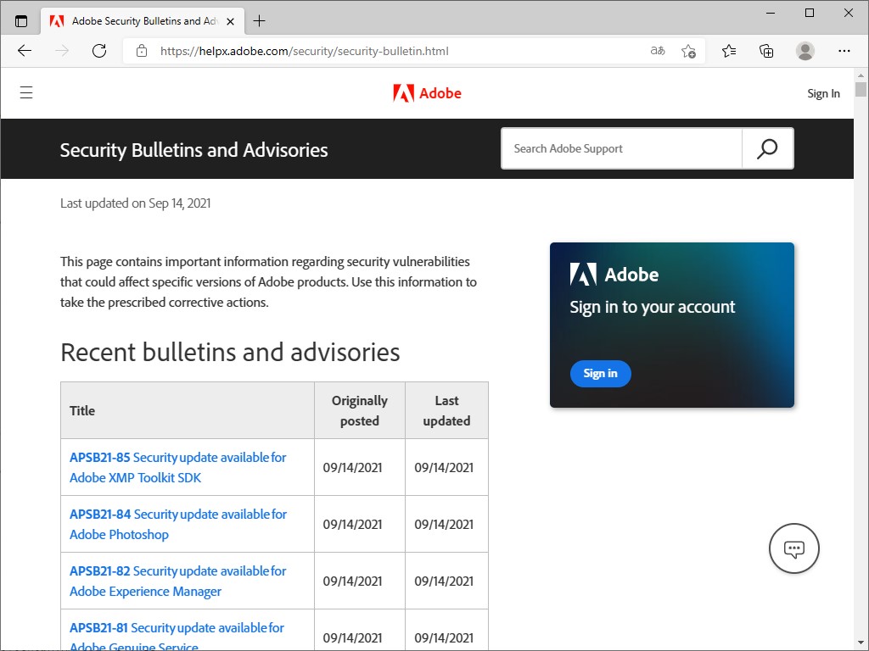Click the blue Sign in button
This screenshot has height=651, width=869.
coord(600,373)
